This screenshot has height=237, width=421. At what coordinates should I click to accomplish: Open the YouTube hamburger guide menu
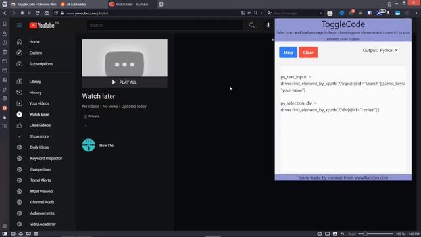click(19, 25)
